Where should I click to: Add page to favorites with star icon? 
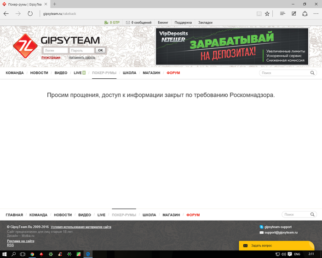pyautogui.click(x=267, y=14)
